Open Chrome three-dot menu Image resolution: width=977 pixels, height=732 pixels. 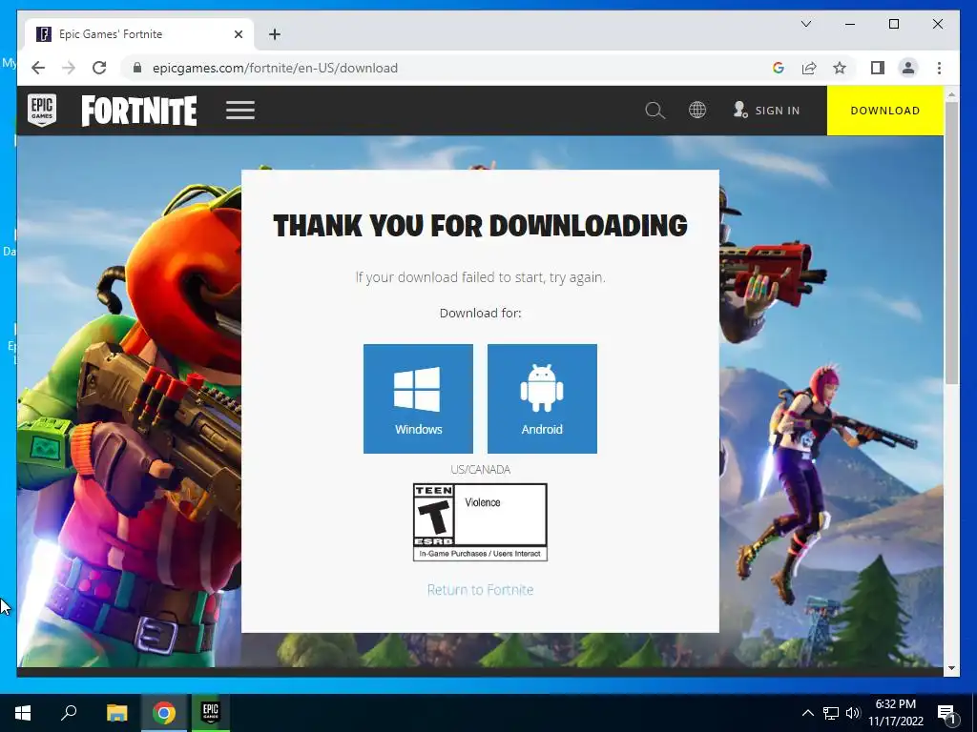[x=939, y=68]
